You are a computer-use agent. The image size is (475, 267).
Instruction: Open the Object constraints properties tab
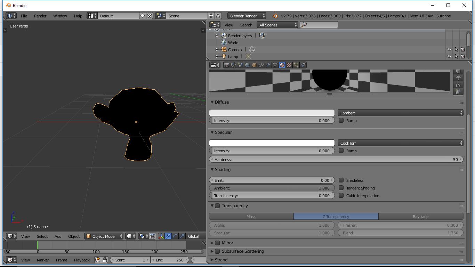coord(261,65)
